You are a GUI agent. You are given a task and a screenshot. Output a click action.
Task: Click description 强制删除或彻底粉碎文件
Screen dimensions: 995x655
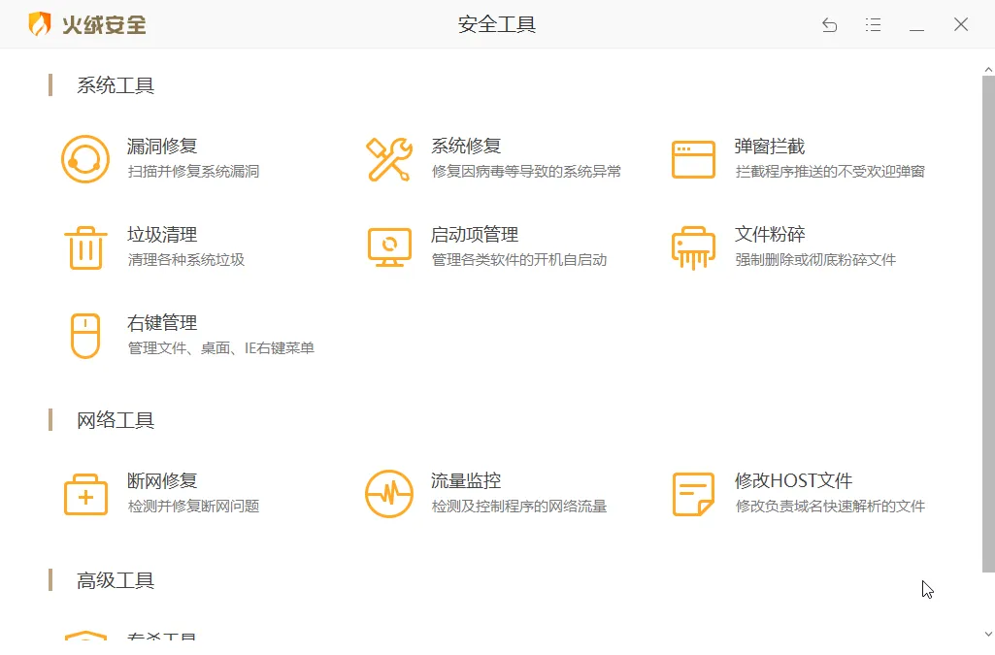click(x=815, y=260)
